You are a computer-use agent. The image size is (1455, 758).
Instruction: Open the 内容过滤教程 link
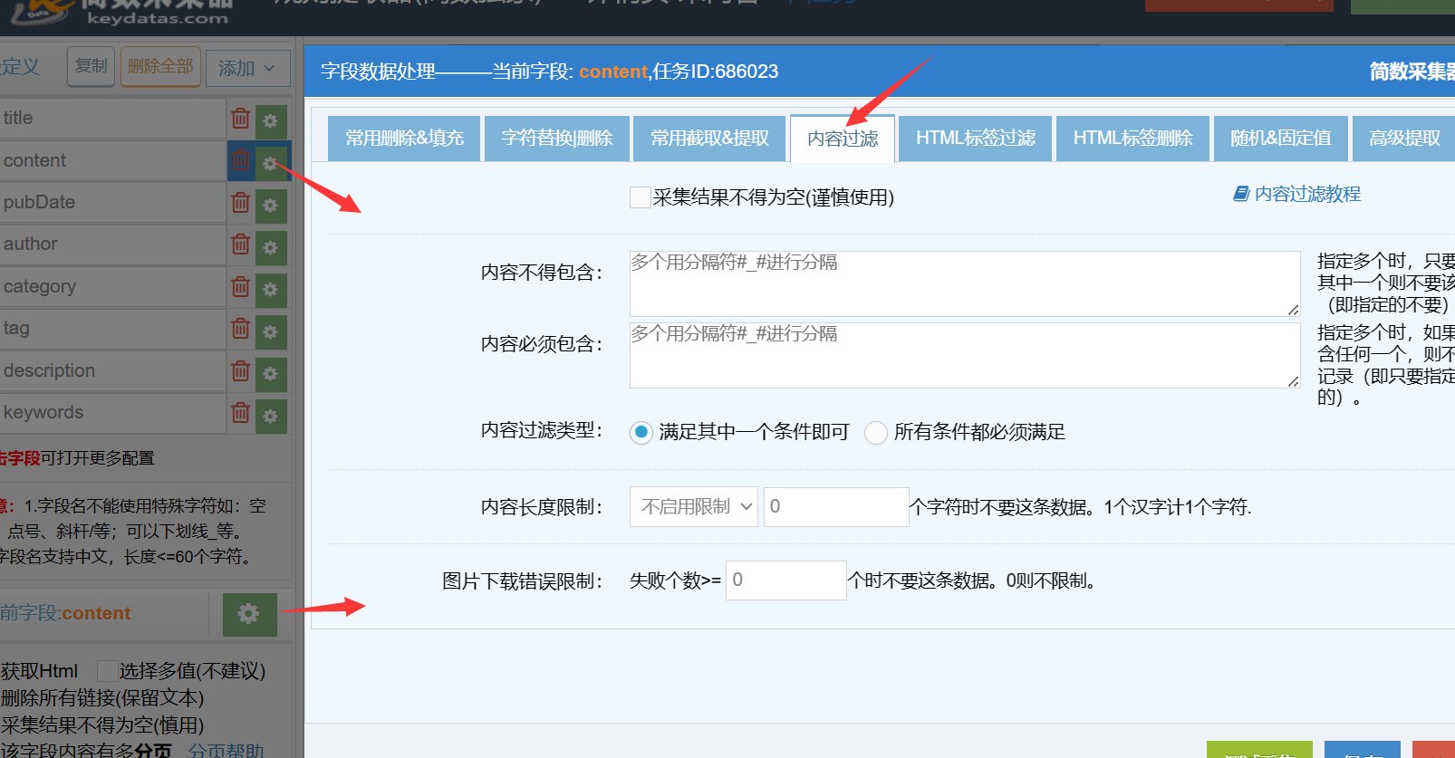click(1297, 194)
